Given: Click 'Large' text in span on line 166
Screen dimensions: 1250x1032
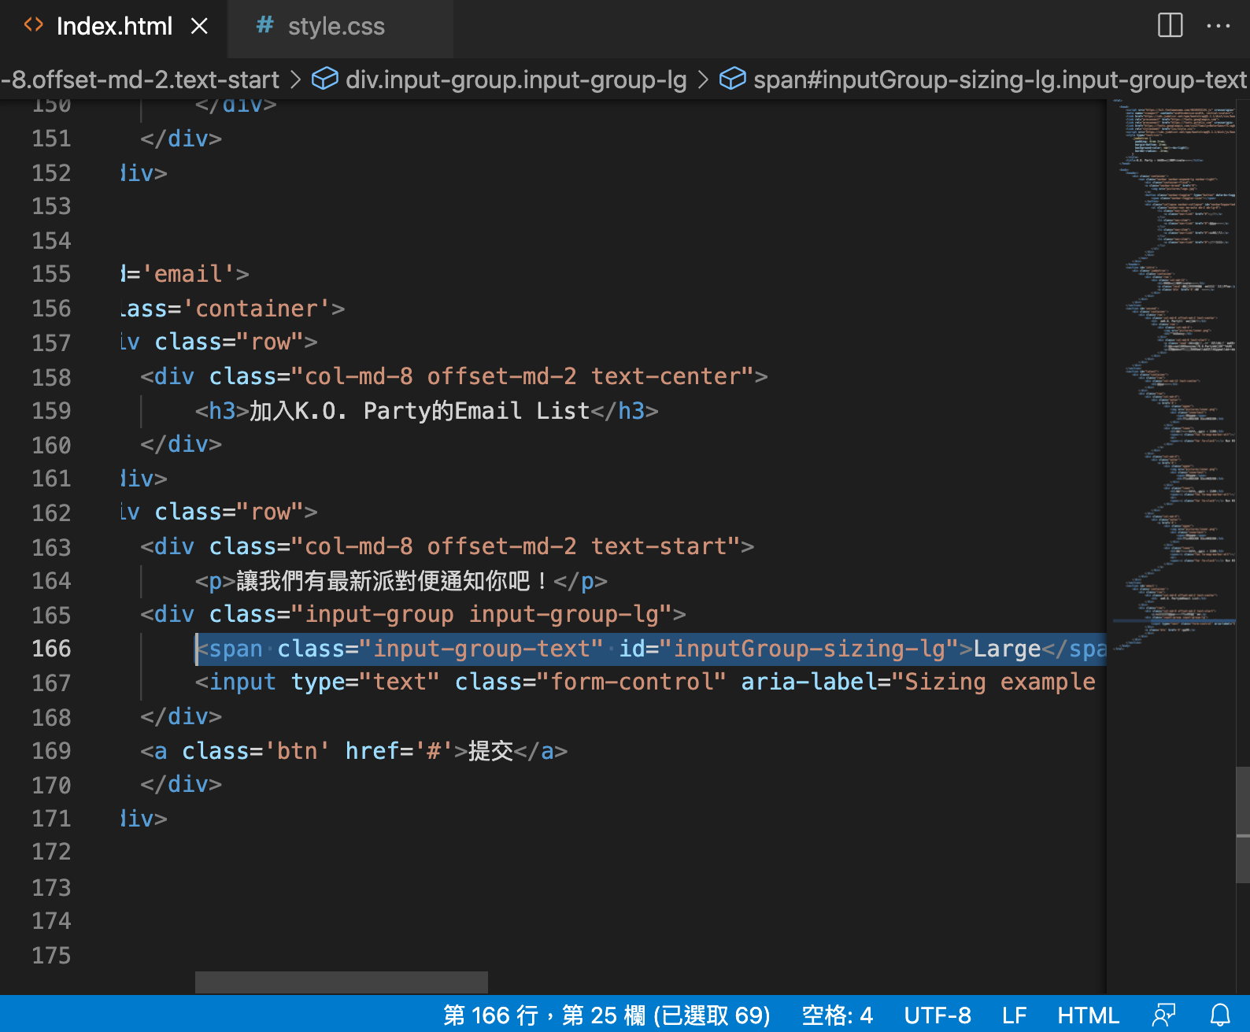Looking at the screenshot, I should [1007, 649].
